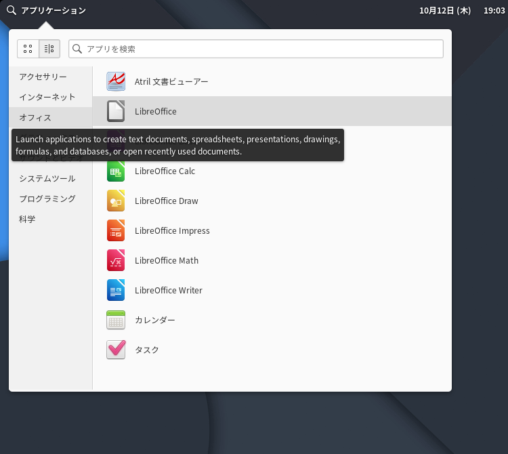Launch LibreOffice Writer icon
Image resolution: width=508 pixels, height=454 pixels.
116,290
